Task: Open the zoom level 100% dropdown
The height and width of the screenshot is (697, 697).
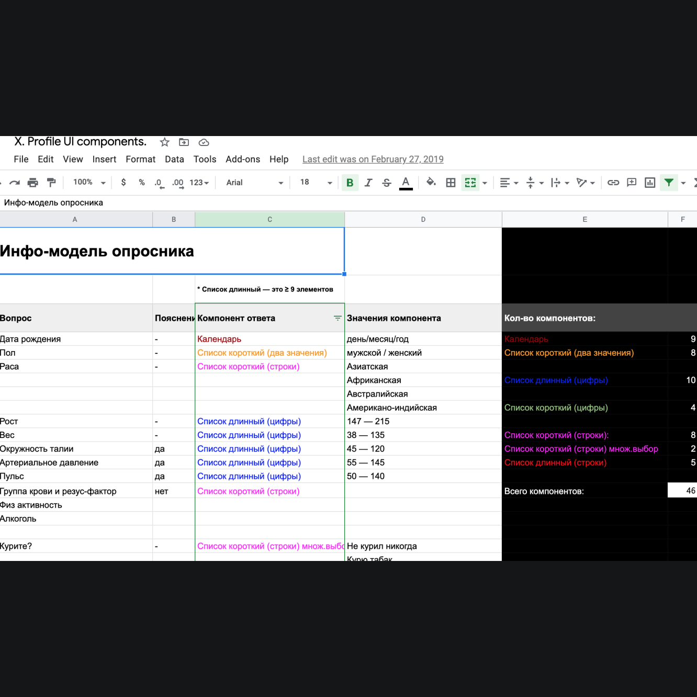Action: (x=89, y=183)
